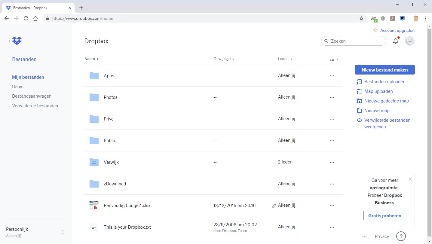Click the Dropbox logo in sidebar

[x=17, y=41]
